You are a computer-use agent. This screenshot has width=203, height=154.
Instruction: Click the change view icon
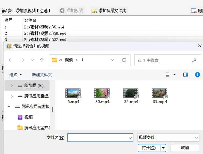(x=167, y=75)
